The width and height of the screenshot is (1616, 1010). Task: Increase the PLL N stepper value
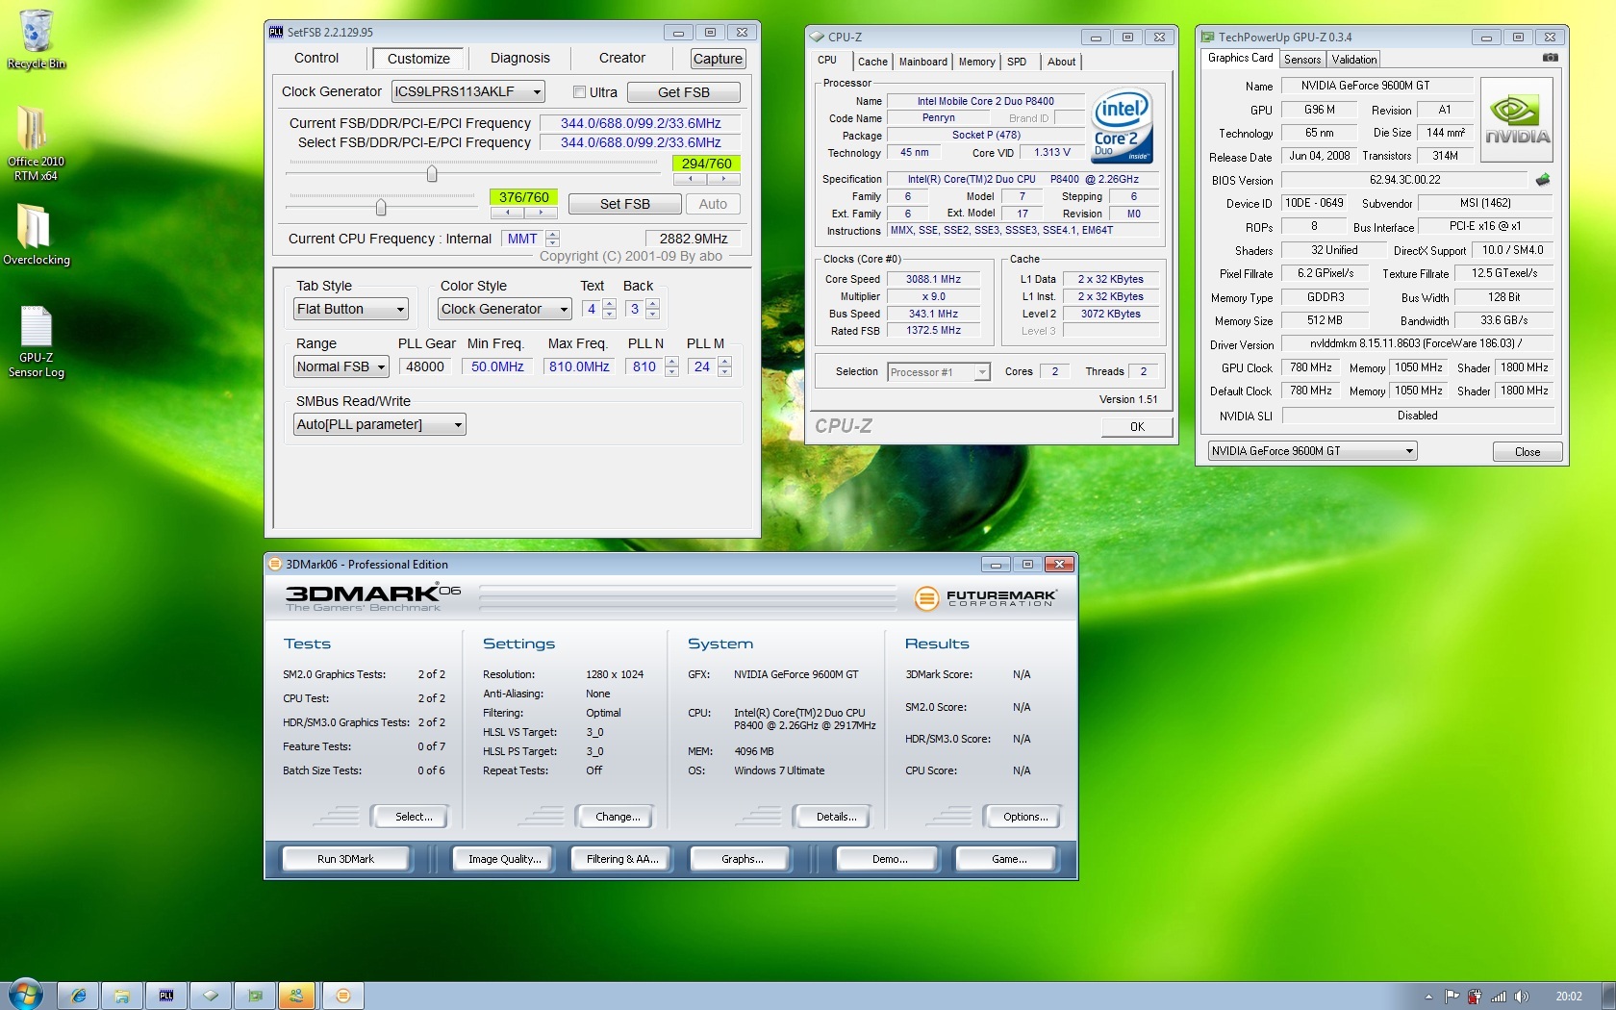[671, 362]
